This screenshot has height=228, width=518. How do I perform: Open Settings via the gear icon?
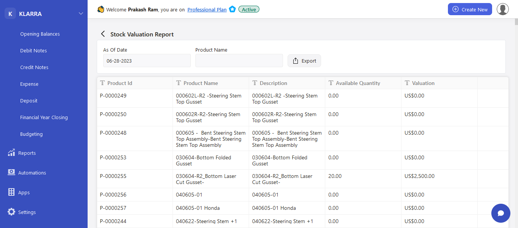tap(11, 212)
